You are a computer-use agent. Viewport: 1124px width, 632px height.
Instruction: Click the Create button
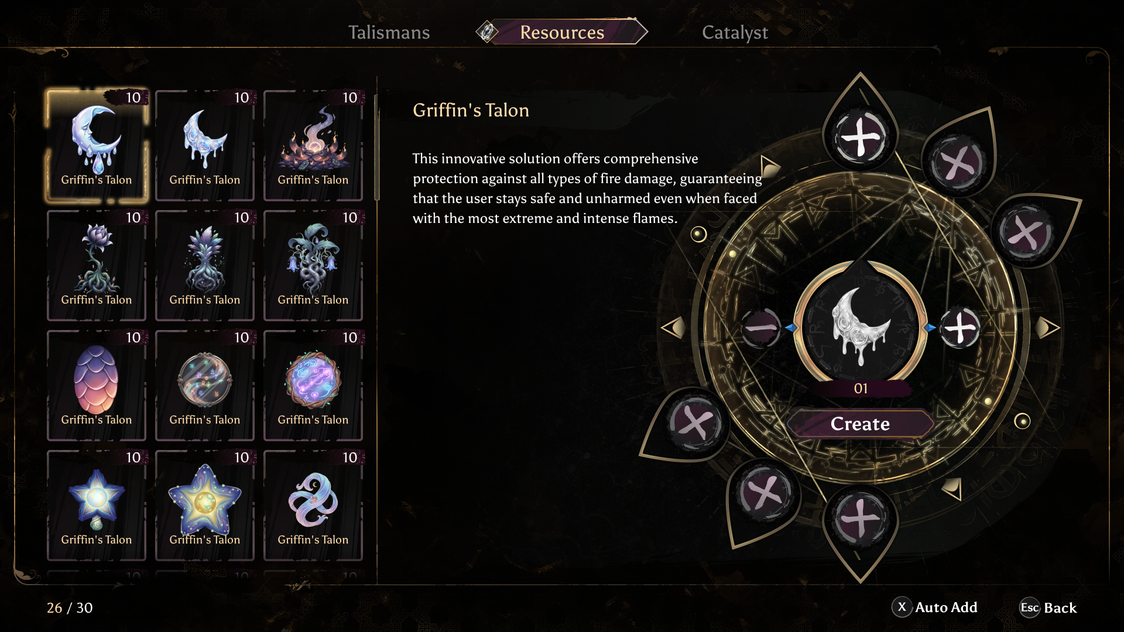point(860,424)
